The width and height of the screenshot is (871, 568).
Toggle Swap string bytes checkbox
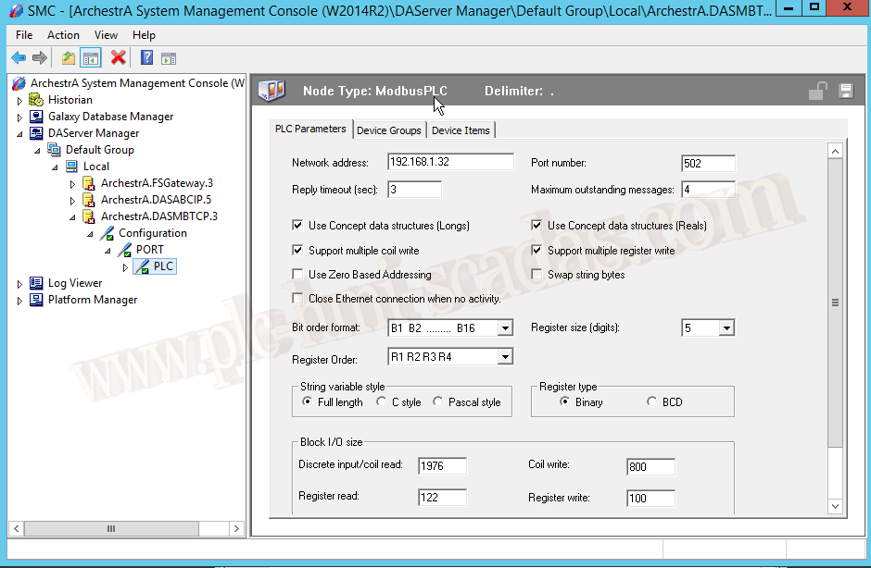coord(536,275)
